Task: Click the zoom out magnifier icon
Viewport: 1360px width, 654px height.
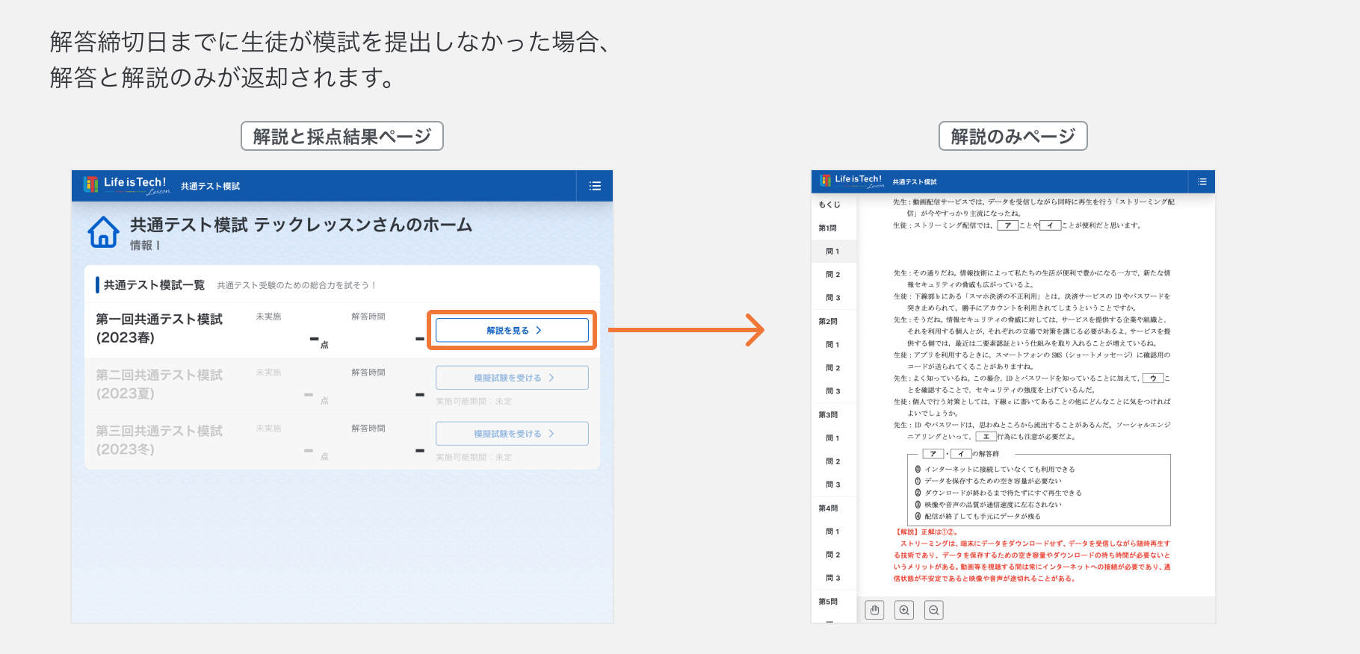Action: (x=933, y=610)
